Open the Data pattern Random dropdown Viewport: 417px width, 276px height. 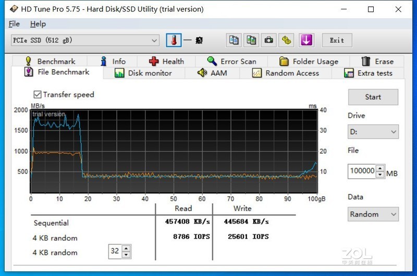pos(373,214)
